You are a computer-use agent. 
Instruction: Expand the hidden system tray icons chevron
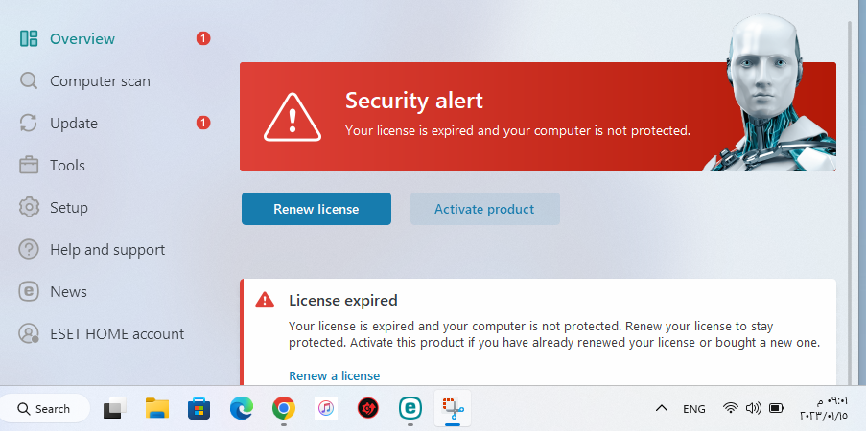click(x=661, y=409)
